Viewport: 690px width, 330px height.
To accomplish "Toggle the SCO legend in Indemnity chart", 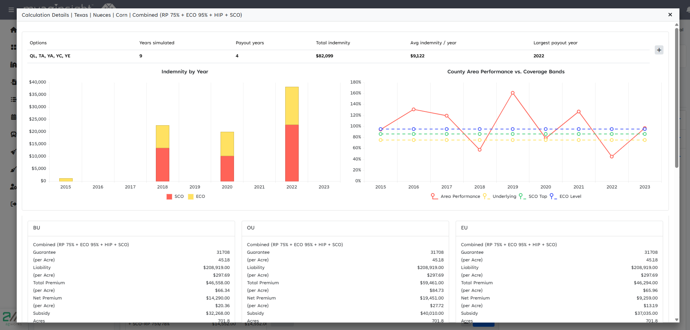I will 175,196.
